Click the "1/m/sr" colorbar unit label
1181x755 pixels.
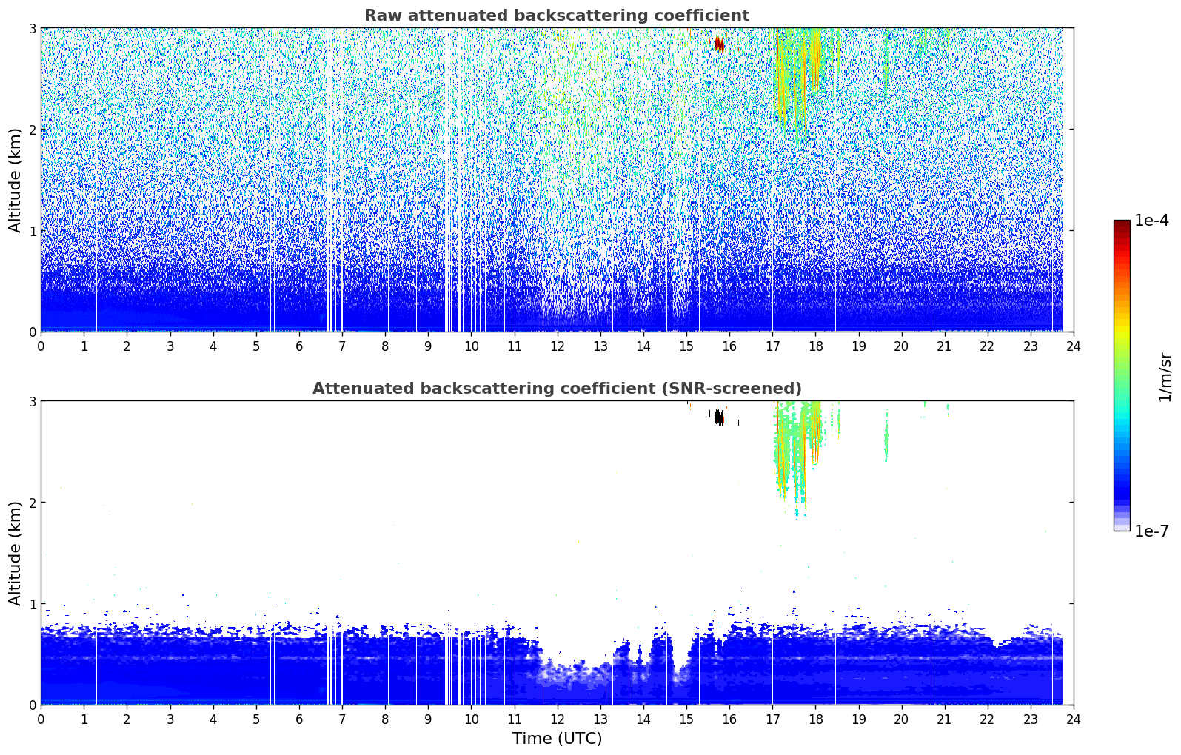pyautogui.click(x=1165, y=377)
